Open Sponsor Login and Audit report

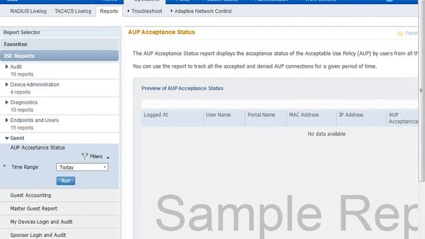coord(38,235)
